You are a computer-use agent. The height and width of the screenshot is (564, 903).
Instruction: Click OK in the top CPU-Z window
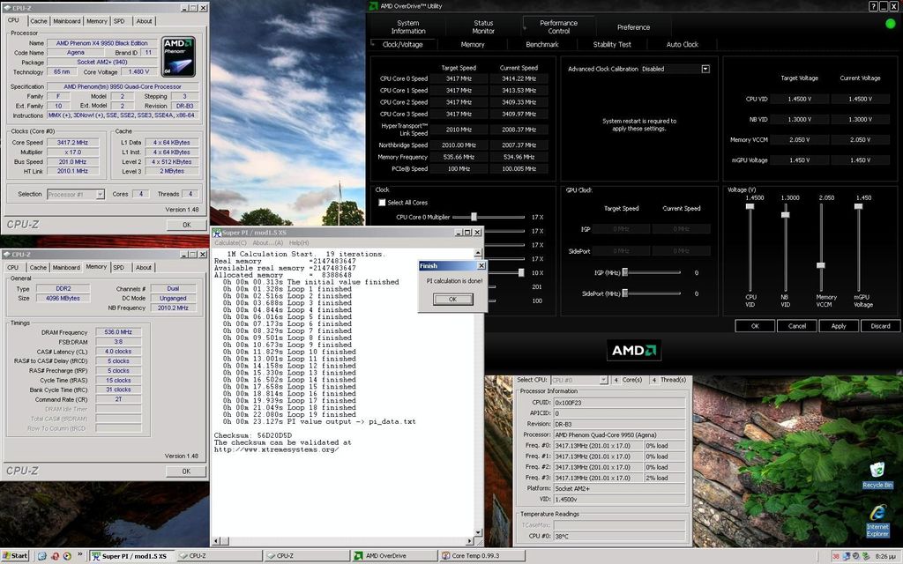[x=187, y=225]
